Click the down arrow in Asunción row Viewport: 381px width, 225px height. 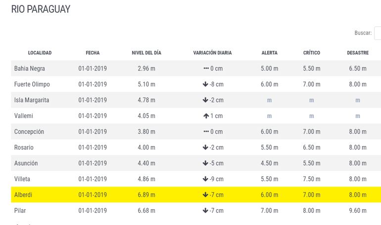205,163
